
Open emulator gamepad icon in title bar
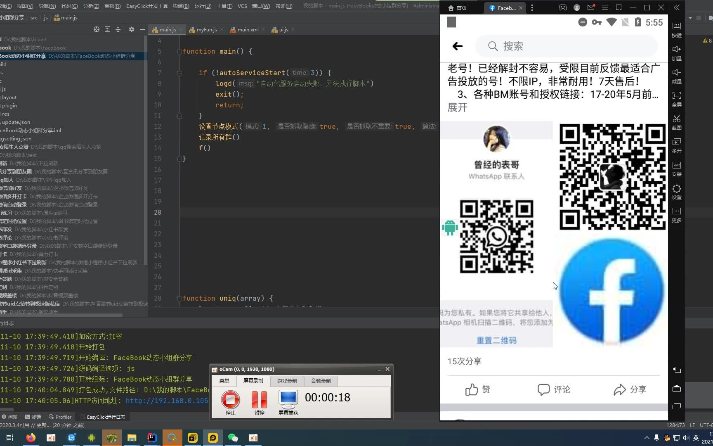(x=563, y=7)
